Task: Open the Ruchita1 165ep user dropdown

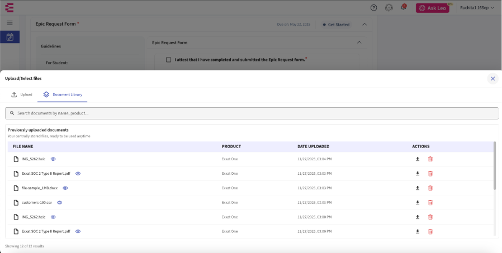Action: 476,8
